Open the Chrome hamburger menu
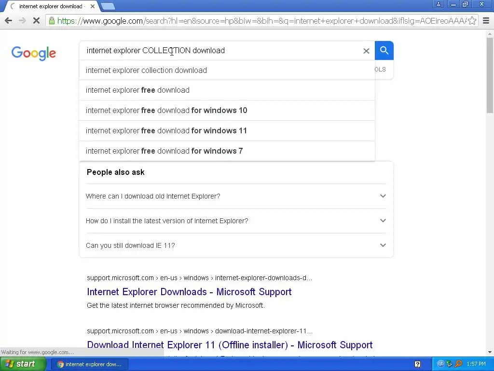The height and width of the screenshot is (371, 494). tap(486, 21)
